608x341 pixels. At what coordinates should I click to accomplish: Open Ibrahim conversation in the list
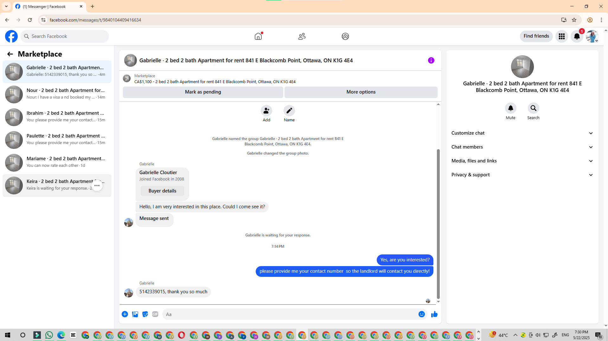[57, 117]
